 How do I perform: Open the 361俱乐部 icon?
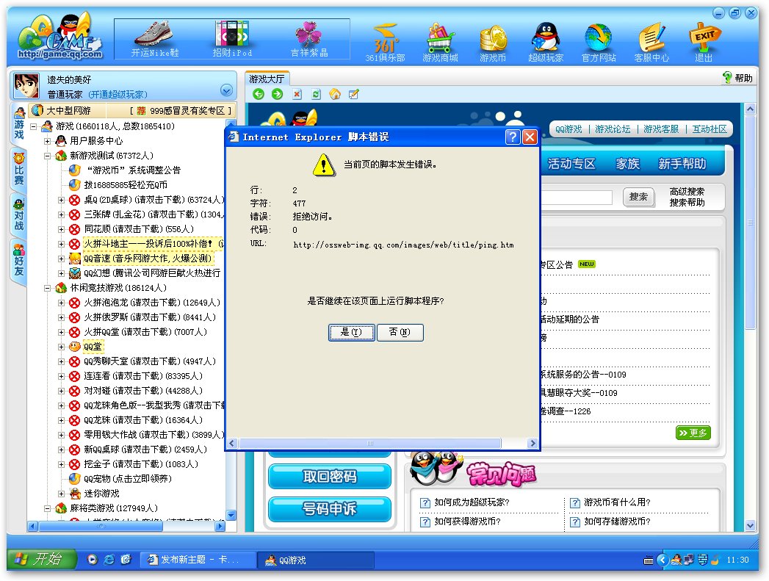coord(385,43)
